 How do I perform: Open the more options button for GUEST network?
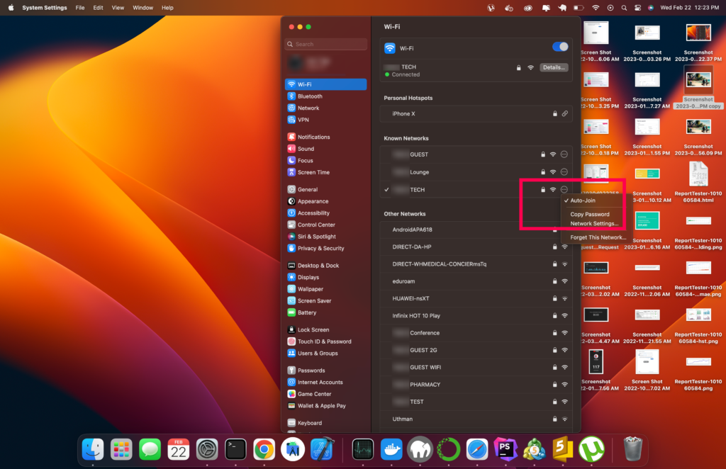(x=564, y=154)
